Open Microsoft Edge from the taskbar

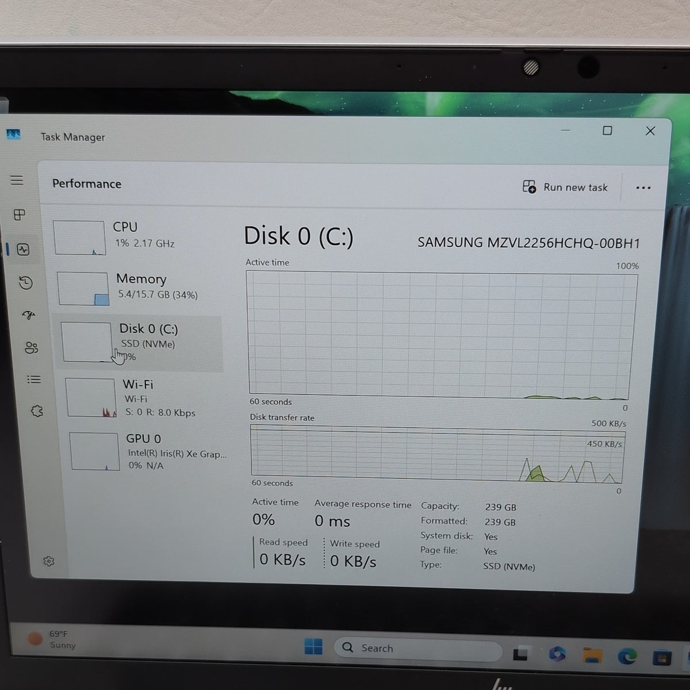coord(627,656)
